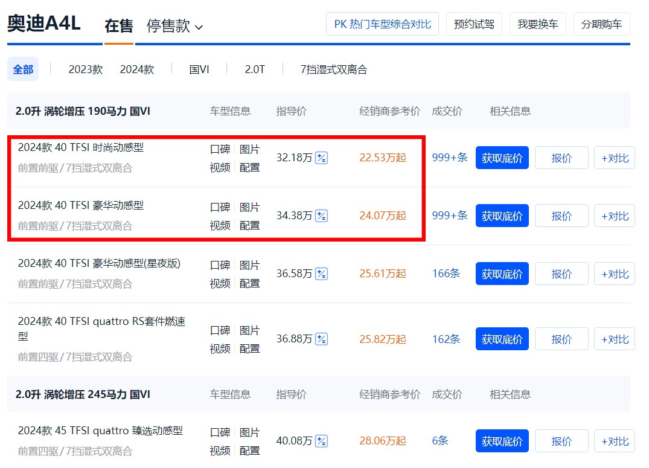This screenshot has height=468, width=649.
Task: Click the 分期购车 button
Action: click(602, 24)
